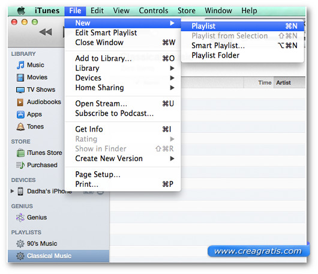Click the TV Shows monitor icon
Screen dimensions: 318x274
coord(20,90)
